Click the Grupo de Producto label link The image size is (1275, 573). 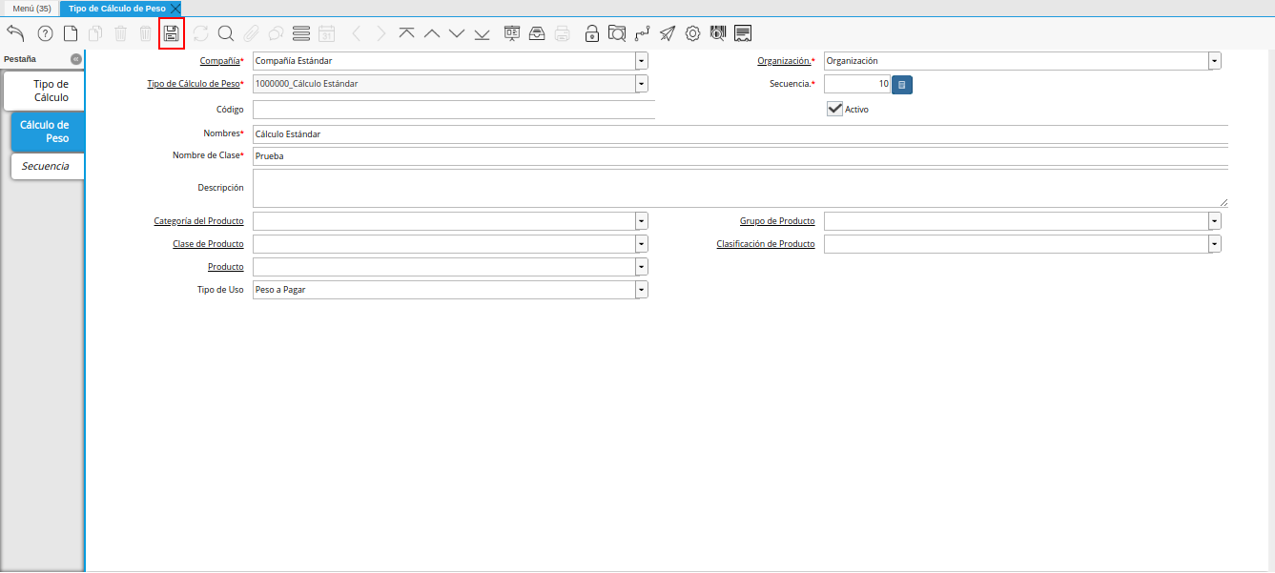point(777,221)
